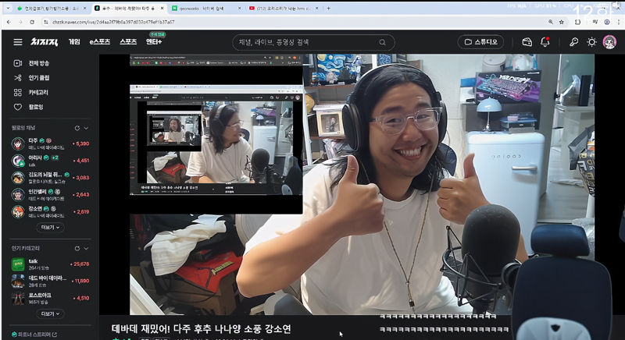This screenshot has height=340, width=625.
Task: Bookmark this page with the star icon
Action: tap(561, 22)
